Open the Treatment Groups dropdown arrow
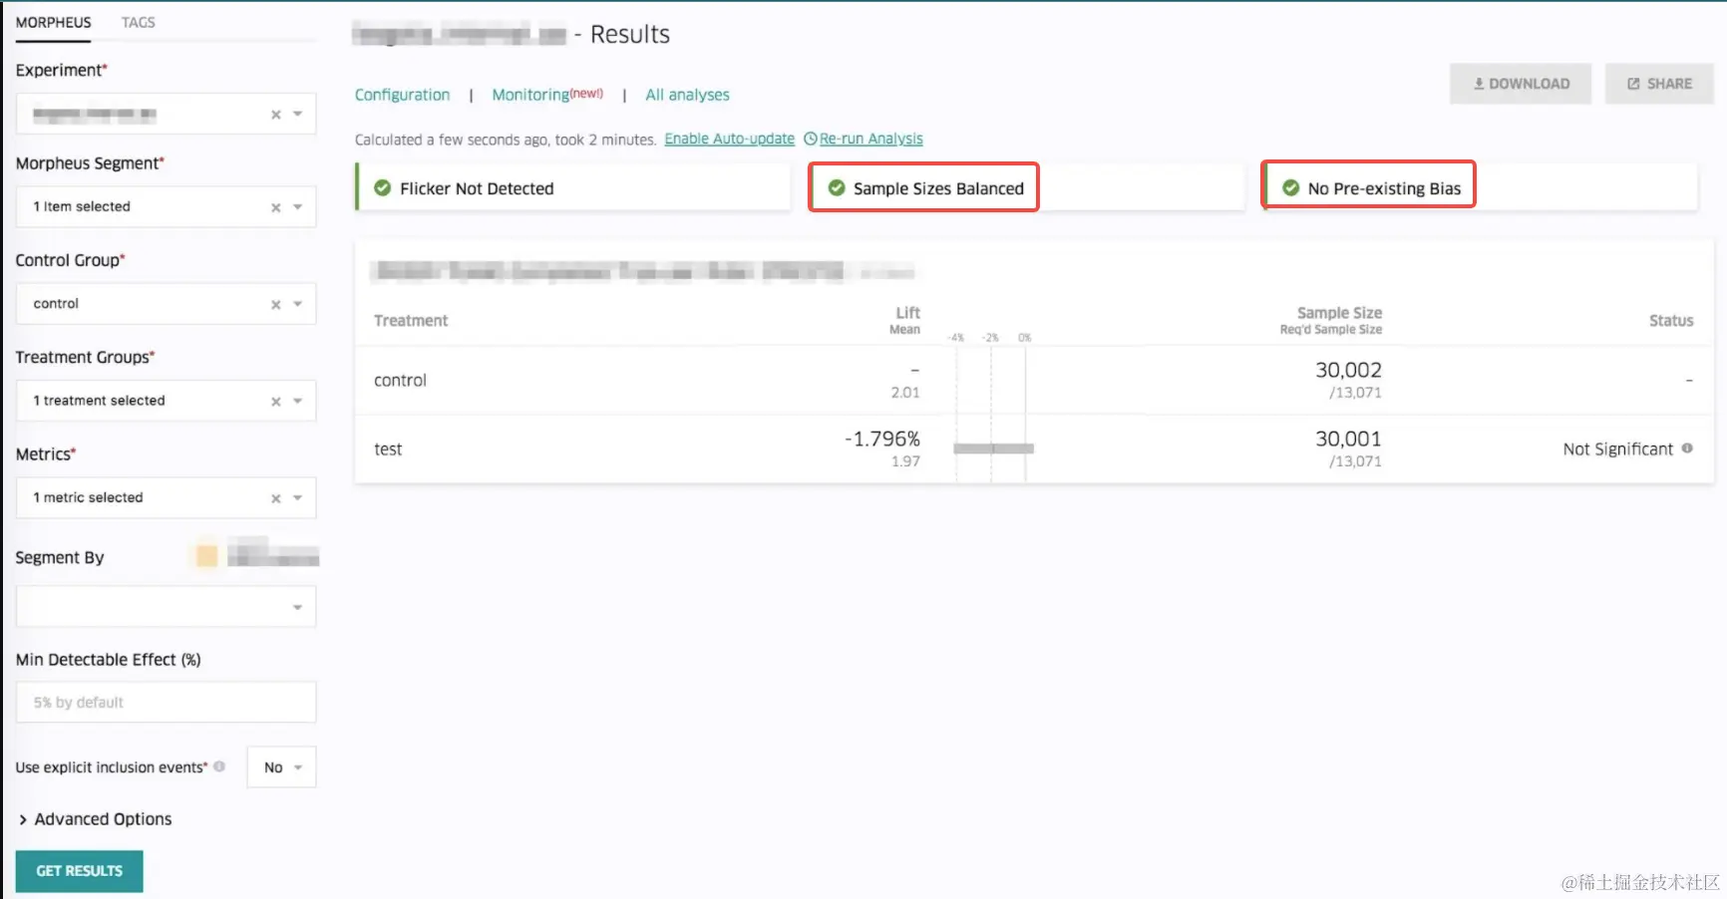This screenshot has width=1727, height=899. click(297, 401)
